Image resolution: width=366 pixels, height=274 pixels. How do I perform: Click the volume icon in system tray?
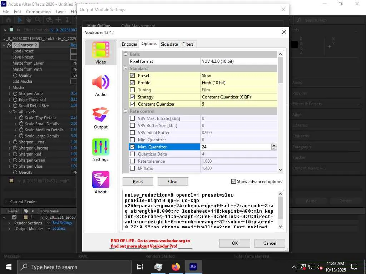[x=320, y=267]
